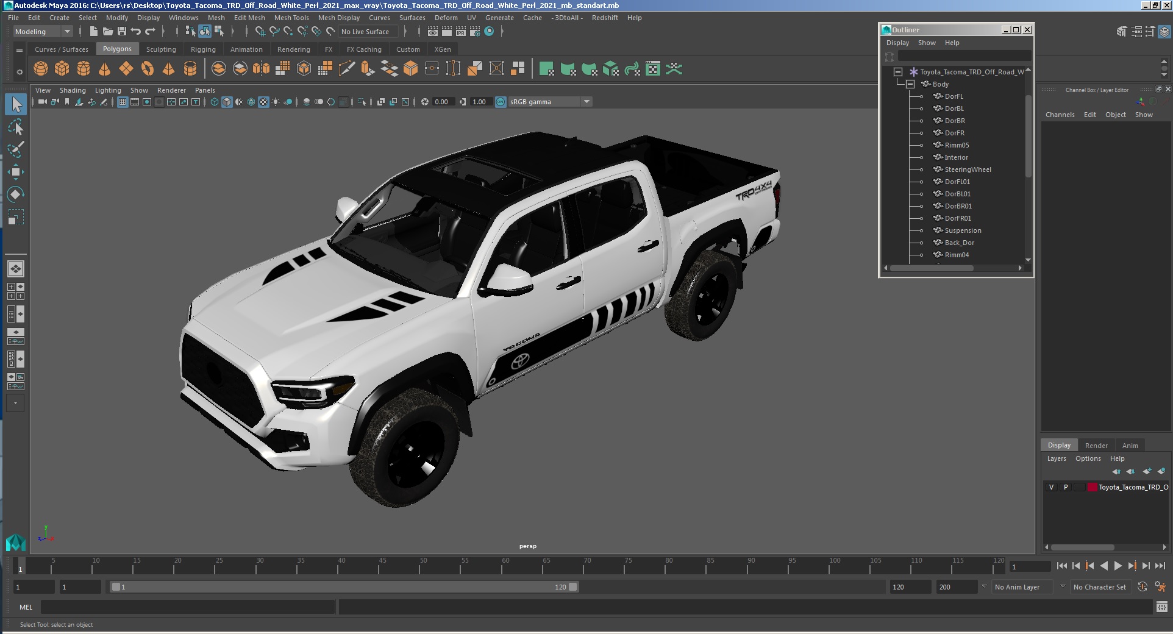This screenshot has height=634, width=1173.
Task: Click the time range slider bar
Action: coord(344,587)
